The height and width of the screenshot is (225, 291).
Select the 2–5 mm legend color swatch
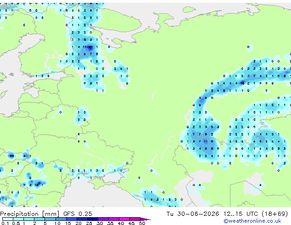pyautogui.click(x=39, y=219)
